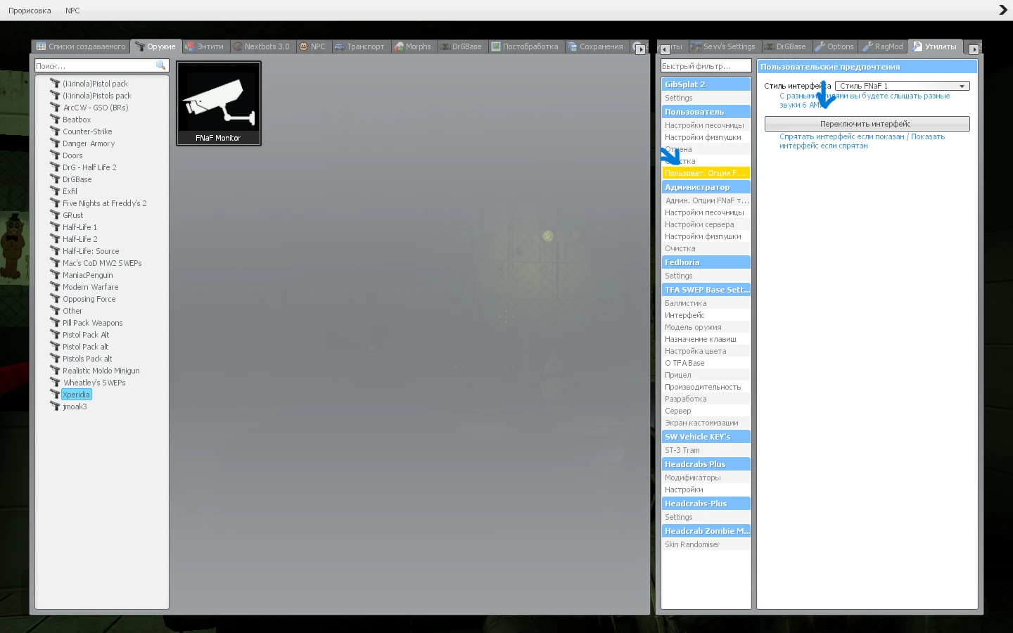Collapse the Fedhoria category header
Viewport: 1013px width, 633px height.
click(706, 262)
